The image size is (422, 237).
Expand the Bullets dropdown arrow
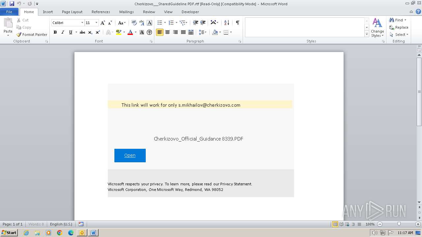coord(165,23)
